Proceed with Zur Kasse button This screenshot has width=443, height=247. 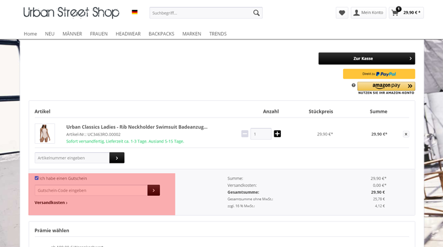click(367, 58)
